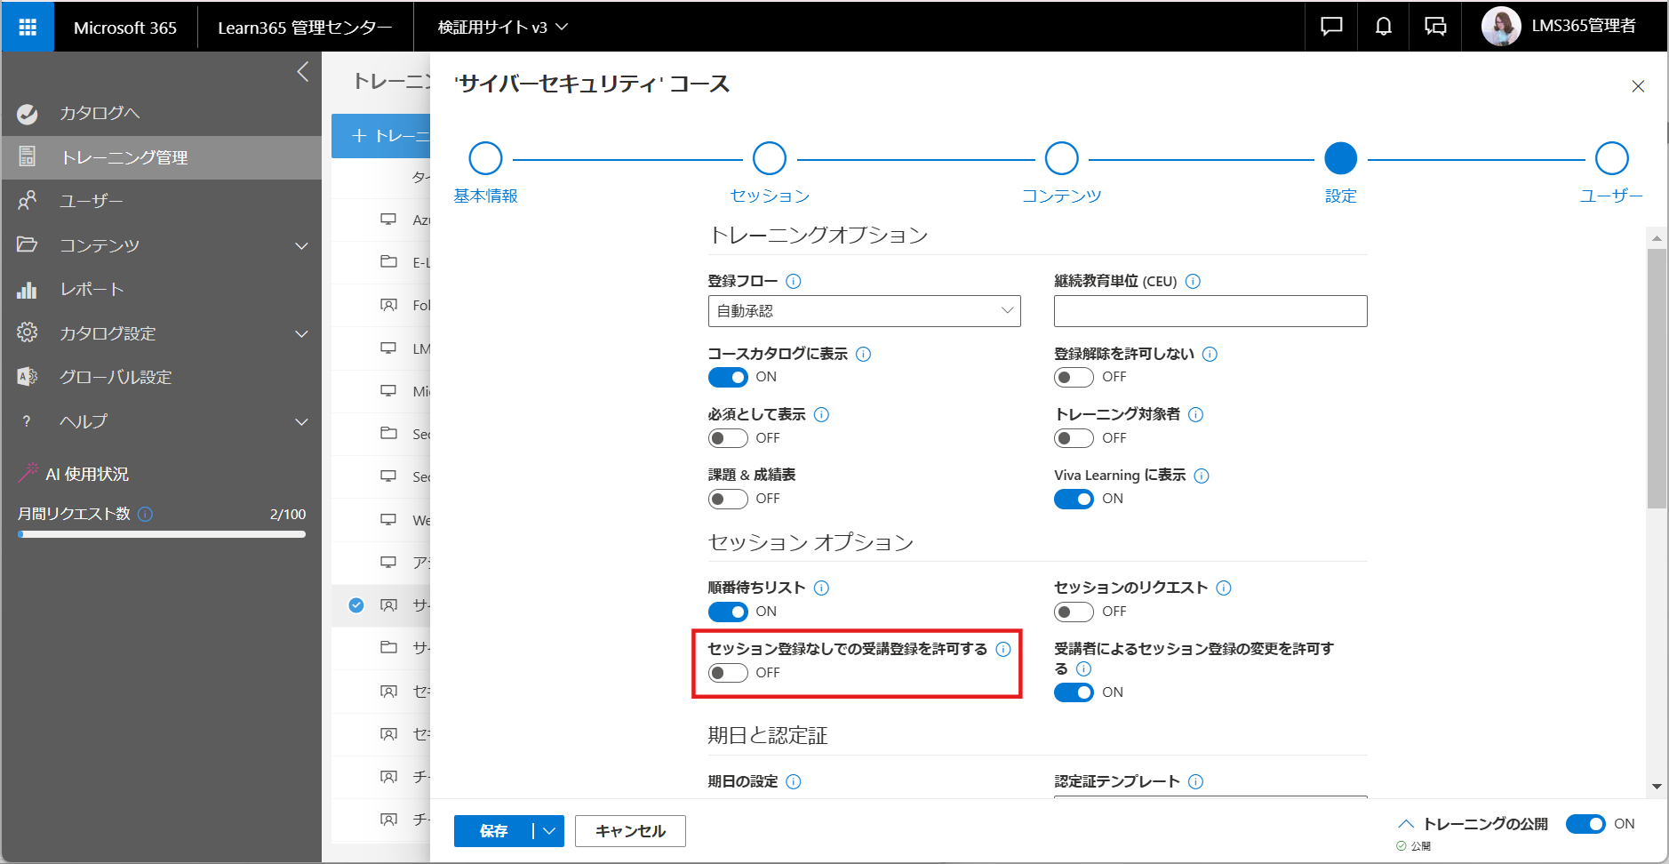Open the conversations icon next to the bell
Screen dimensions: 1669x864
(1435, 27)
